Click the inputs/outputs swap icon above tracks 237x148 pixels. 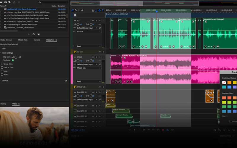[72, 10]
